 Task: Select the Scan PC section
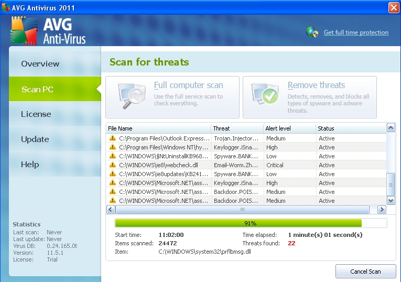[55, 89]
